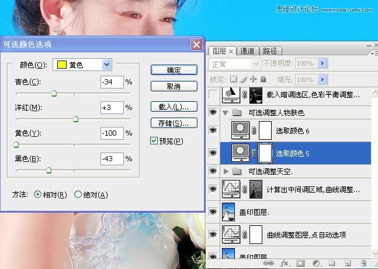Click the 青色 value field showing -34

tap(112, 82)
